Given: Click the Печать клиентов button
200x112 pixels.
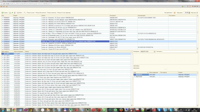Looking at the screenshot, I should pos(51,13).
